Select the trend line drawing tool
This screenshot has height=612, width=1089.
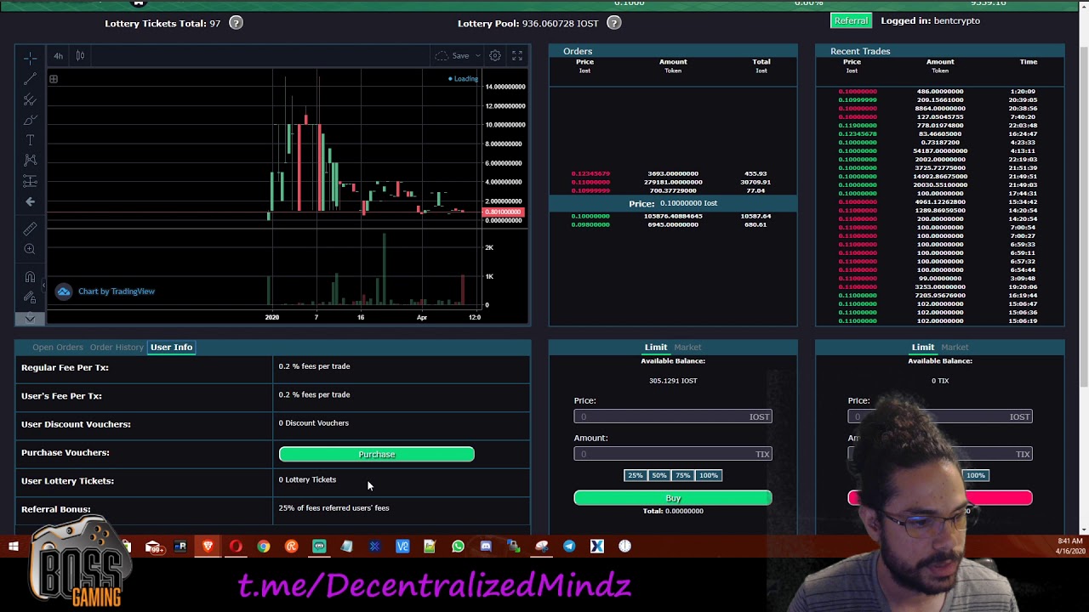point(30,79)
